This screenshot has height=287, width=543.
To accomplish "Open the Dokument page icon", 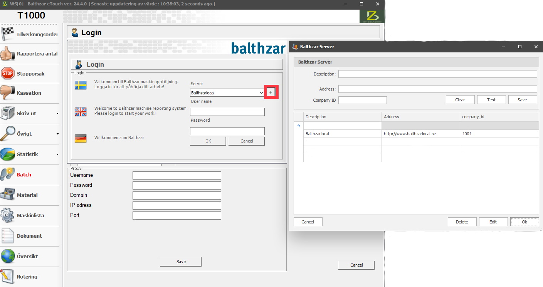I will pyautogui.click(x=8, y=236).
